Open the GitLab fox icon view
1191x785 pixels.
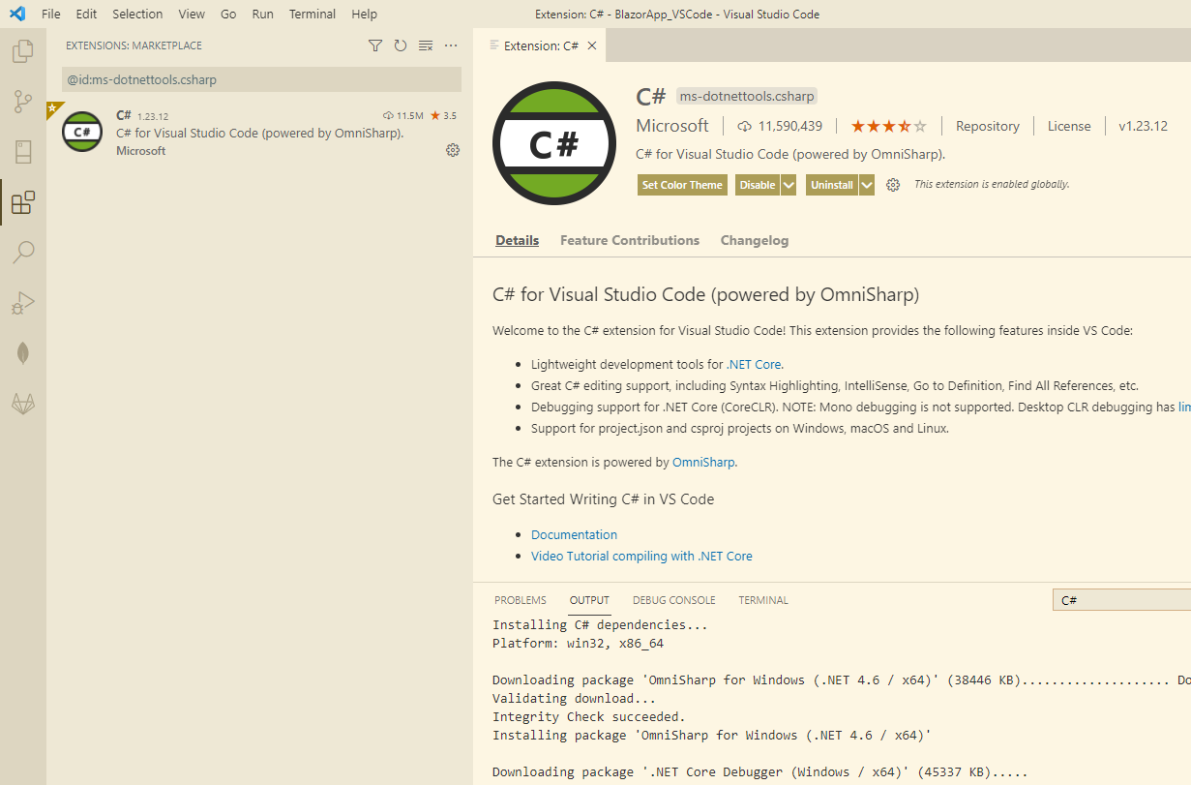coord(22,404)
